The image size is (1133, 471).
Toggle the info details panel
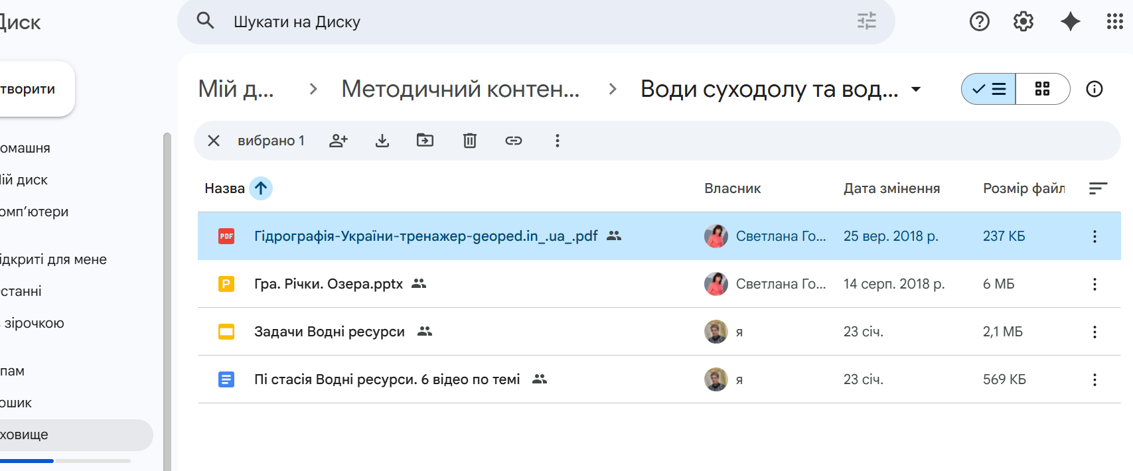click(1095, 89)
